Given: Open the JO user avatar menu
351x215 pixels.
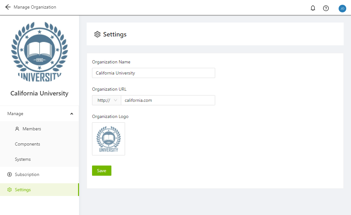Looking at the screenshot, I should [342, 9].
